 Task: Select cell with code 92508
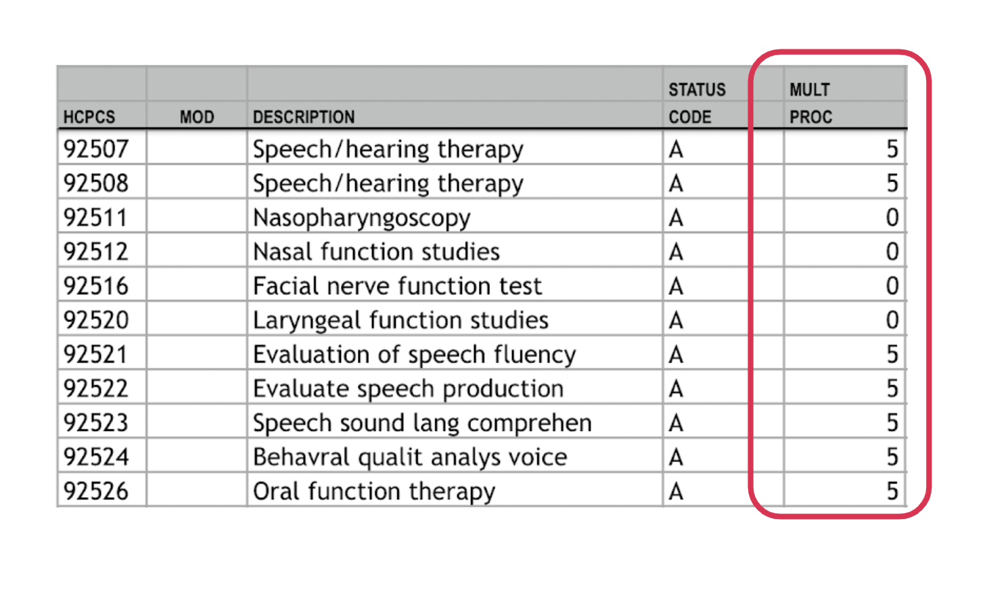coord(102,182)
